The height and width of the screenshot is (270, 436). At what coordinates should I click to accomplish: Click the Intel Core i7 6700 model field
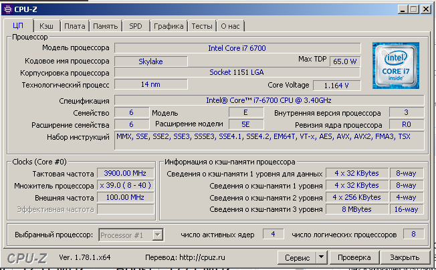click(237, 48)
